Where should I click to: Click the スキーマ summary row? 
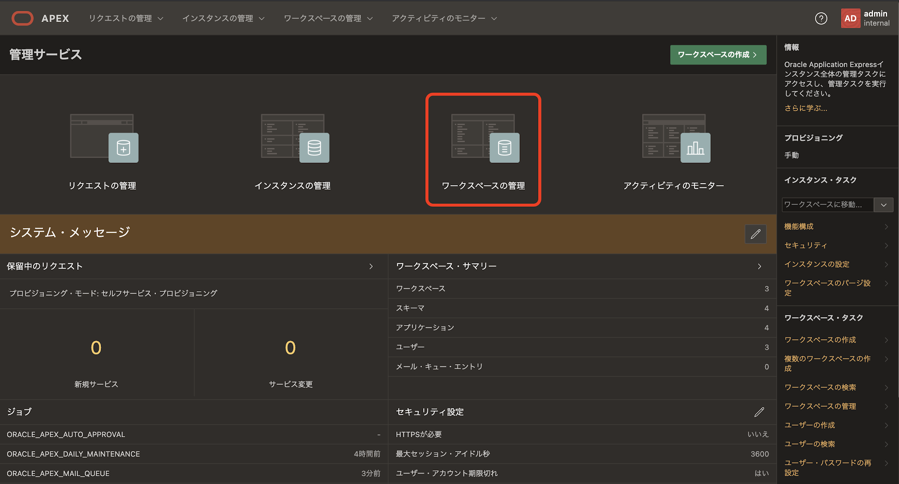click(x=582, y=308)
